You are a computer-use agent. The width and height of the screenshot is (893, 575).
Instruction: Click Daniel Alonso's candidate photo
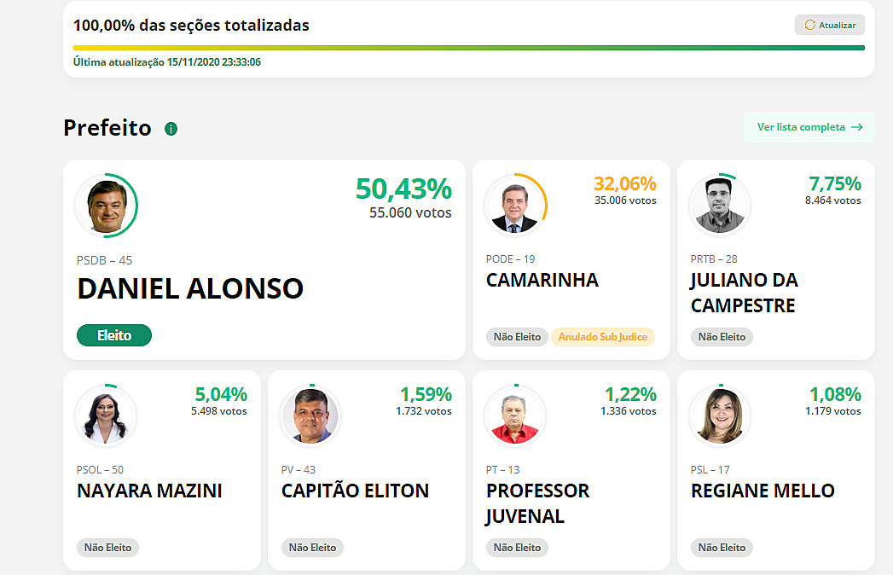(x=106, y=206)
